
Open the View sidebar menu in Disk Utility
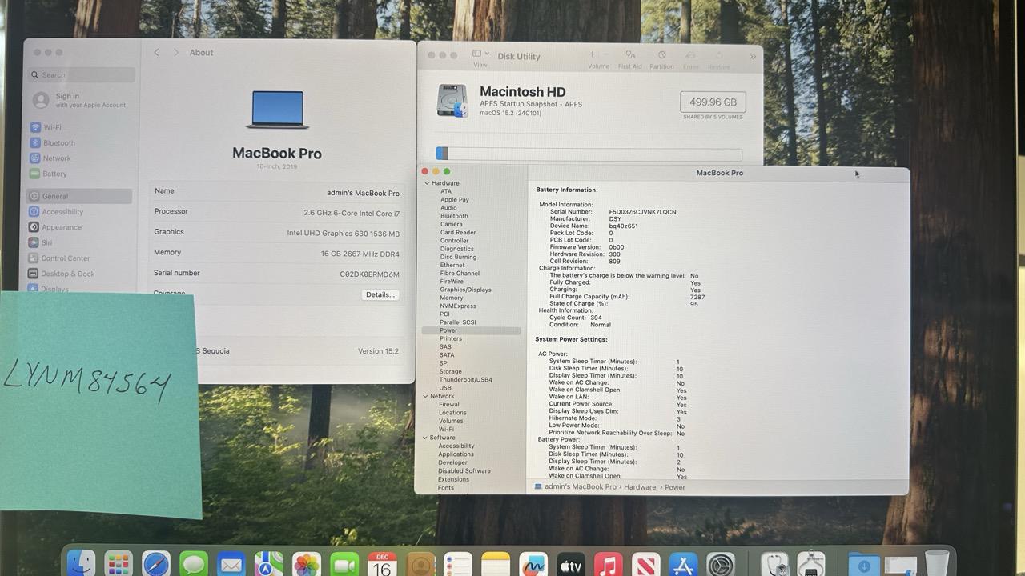click(480, 57)
